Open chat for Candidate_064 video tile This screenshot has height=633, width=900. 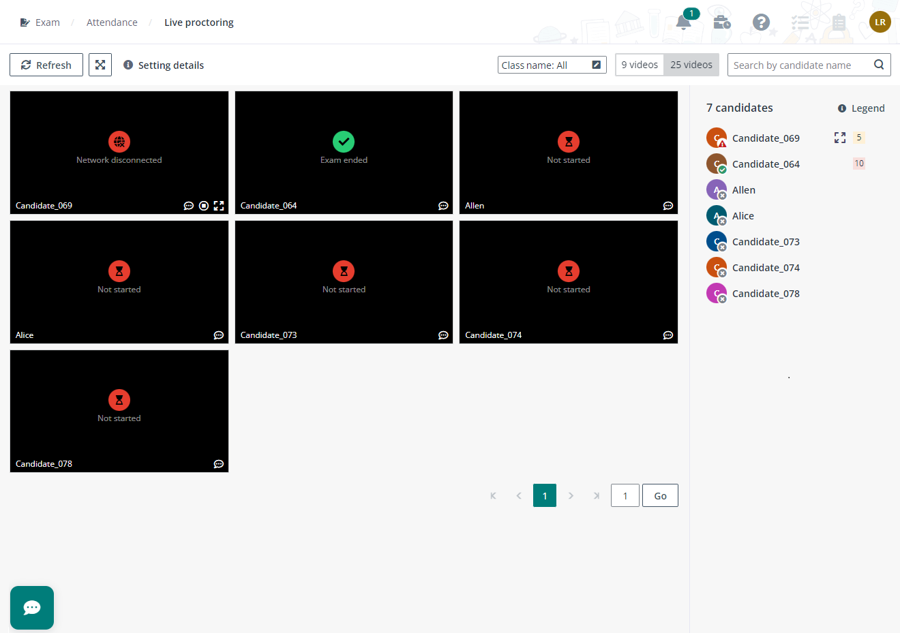point(443,206)
